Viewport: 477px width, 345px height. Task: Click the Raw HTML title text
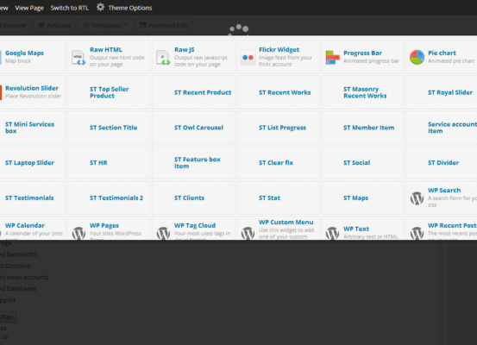pyautogui.click(x=106, y=49)
